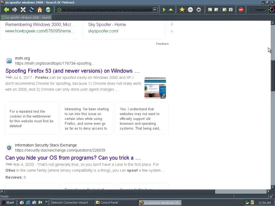Click 'Information Security Stack Exchange' site name
The height and width of the screenshot is (206, 275).
(x=46, y=145)
